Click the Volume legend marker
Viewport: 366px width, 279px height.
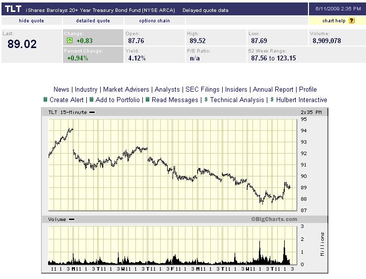[71, 219]
